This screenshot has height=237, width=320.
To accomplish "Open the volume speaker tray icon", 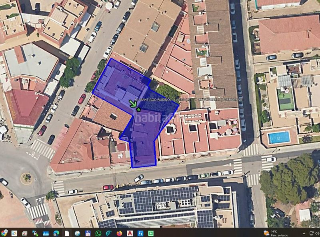I will click(318, 233).
